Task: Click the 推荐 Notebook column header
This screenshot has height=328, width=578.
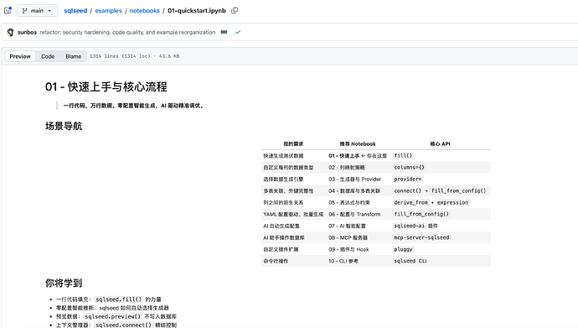Action: [358, 144]
